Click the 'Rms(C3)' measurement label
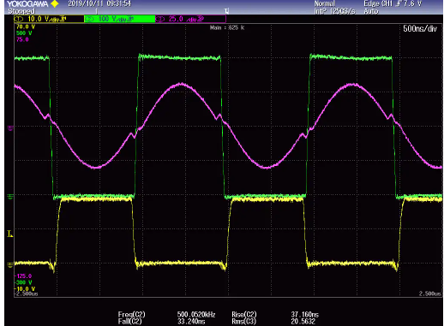This screenshot has width=444, height=326. click(x=244, y=322)
